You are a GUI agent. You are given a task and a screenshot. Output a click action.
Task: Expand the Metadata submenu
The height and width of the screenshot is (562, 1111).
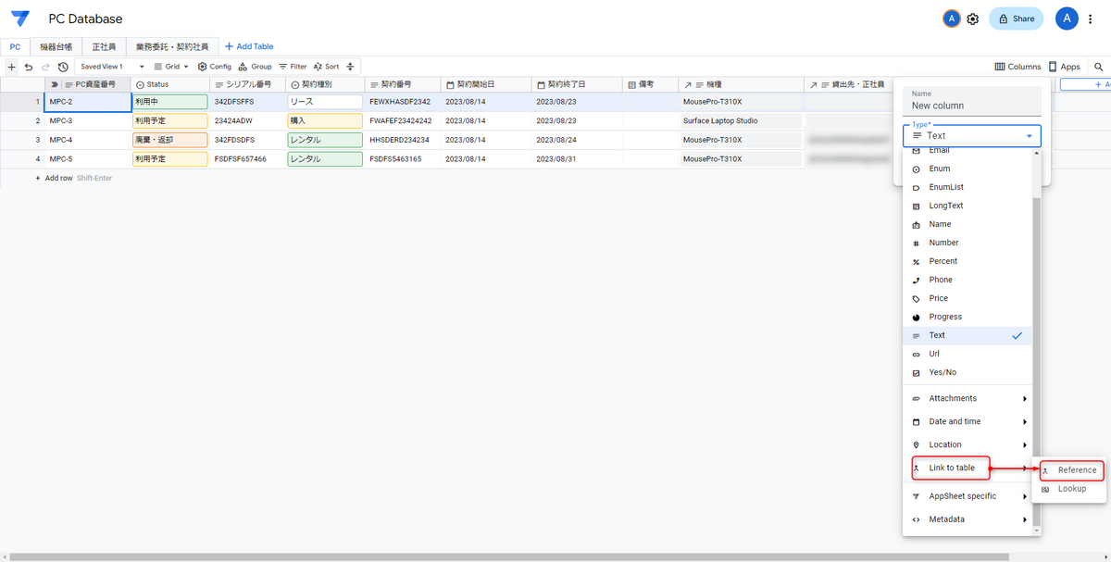pyautogui.click(x=968, y=519)
